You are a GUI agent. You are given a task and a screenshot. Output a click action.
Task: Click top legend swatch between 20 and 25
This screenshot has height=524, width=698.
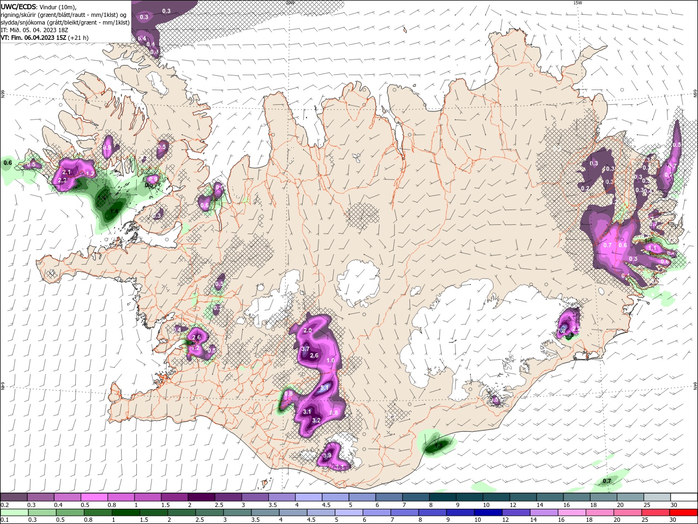631,497
